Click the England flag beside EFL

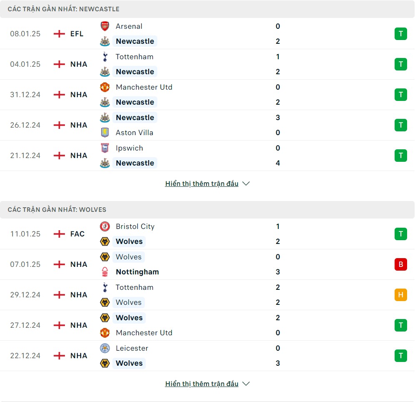pos(59,34)
